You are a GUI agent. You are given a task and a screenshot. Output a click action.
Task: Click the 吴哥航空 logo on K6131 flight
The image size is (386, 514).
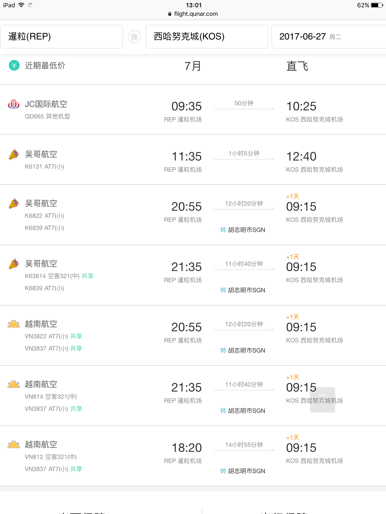click(14, 154)
